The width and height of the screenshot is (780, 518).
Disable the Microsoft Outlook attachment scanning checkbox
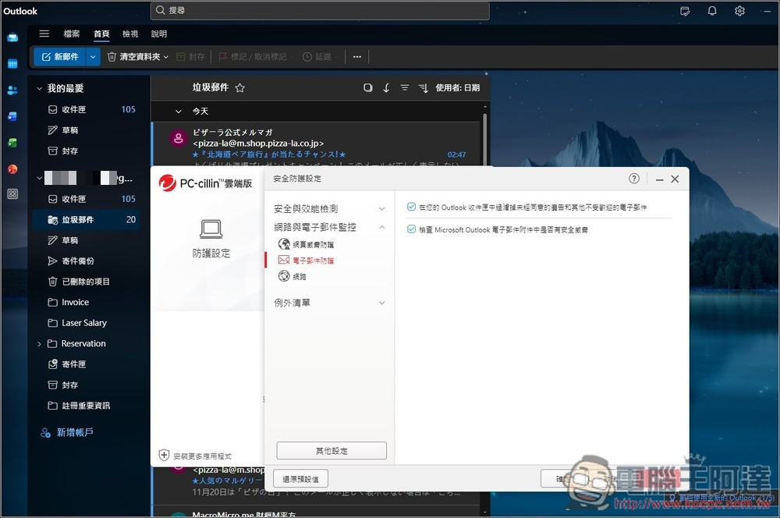point(410,229)
